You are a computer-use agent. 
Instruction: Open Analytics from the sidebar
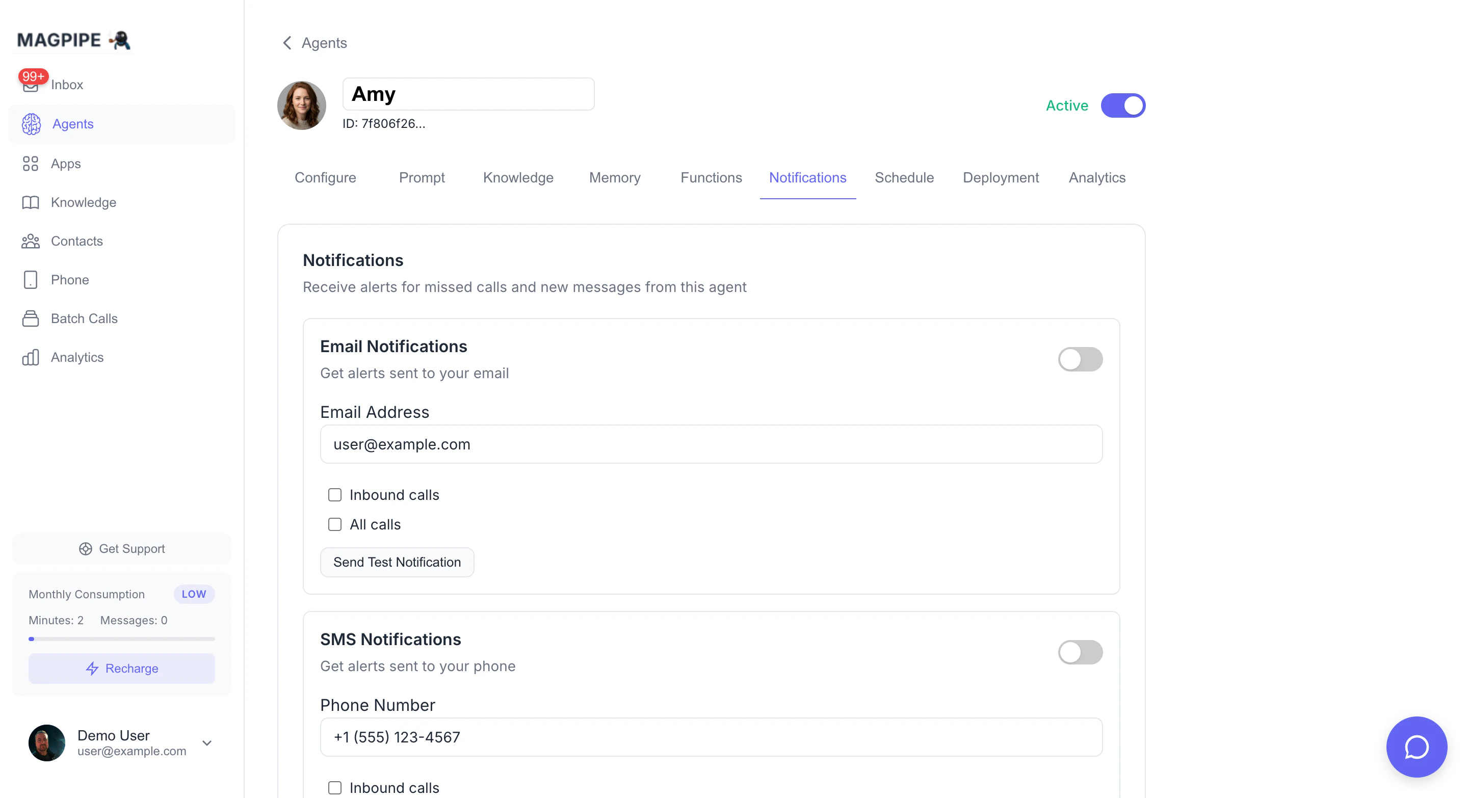pyautogui.click(x=77, y=357)
